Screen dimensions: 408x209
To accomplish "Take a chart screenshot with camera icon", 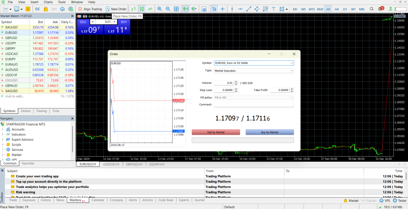I will [204, 9].
